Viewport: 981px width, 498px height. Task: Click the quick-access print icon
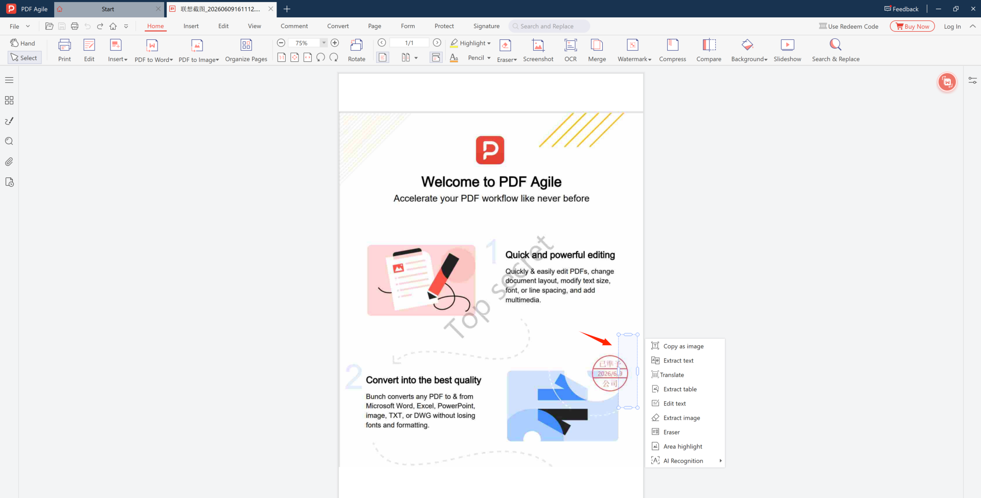75,26
